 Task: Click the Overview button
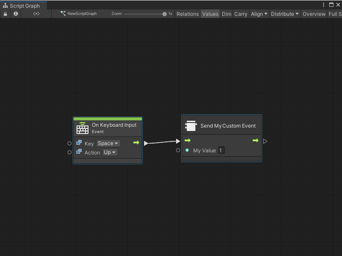[x=314, y=14]
